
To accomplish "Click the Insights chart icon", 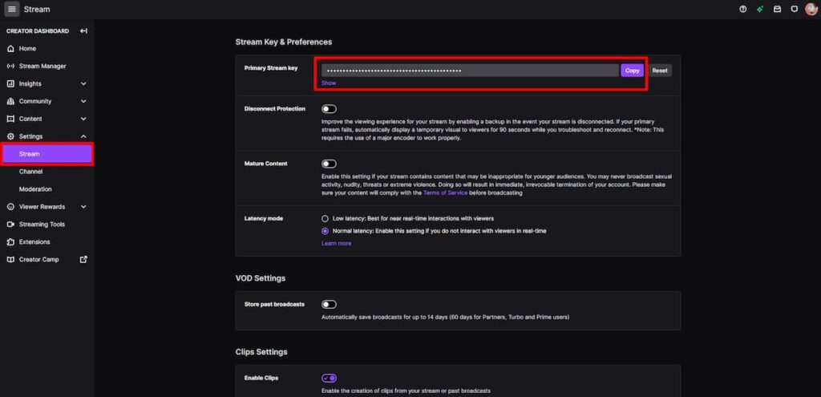I will 10,83.
